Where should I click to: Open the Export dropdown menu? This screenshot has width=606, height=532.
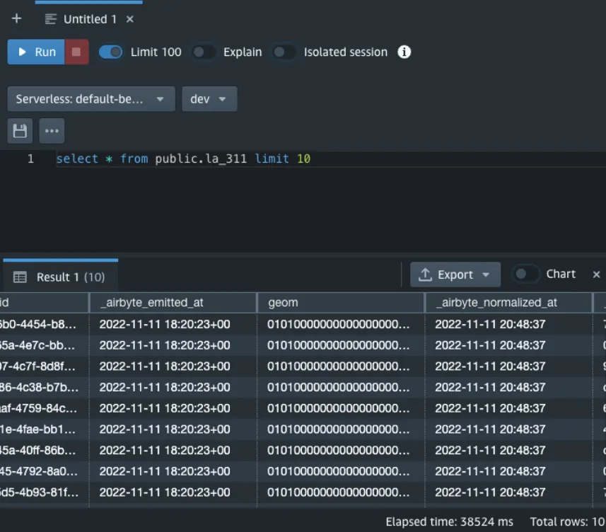(455, 274)
